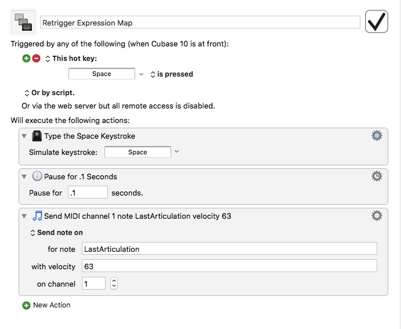
Task: Open the gear menu for Send MIDI action
Action: tap(377, 216)
